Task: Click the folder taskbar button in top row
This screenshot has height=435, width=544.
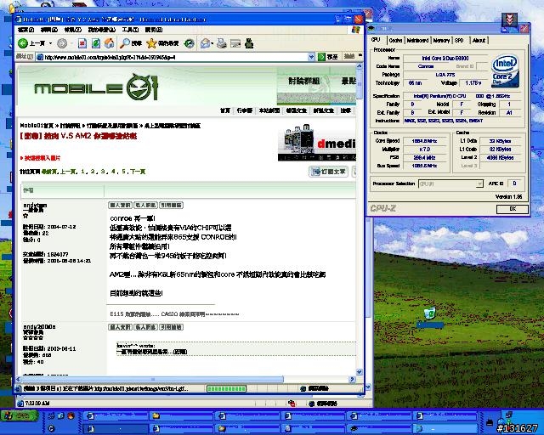Action: pos(180,415)
